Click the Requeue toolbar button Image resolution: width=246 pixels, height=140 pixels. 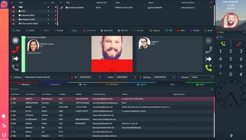click(x=154, y=30)
